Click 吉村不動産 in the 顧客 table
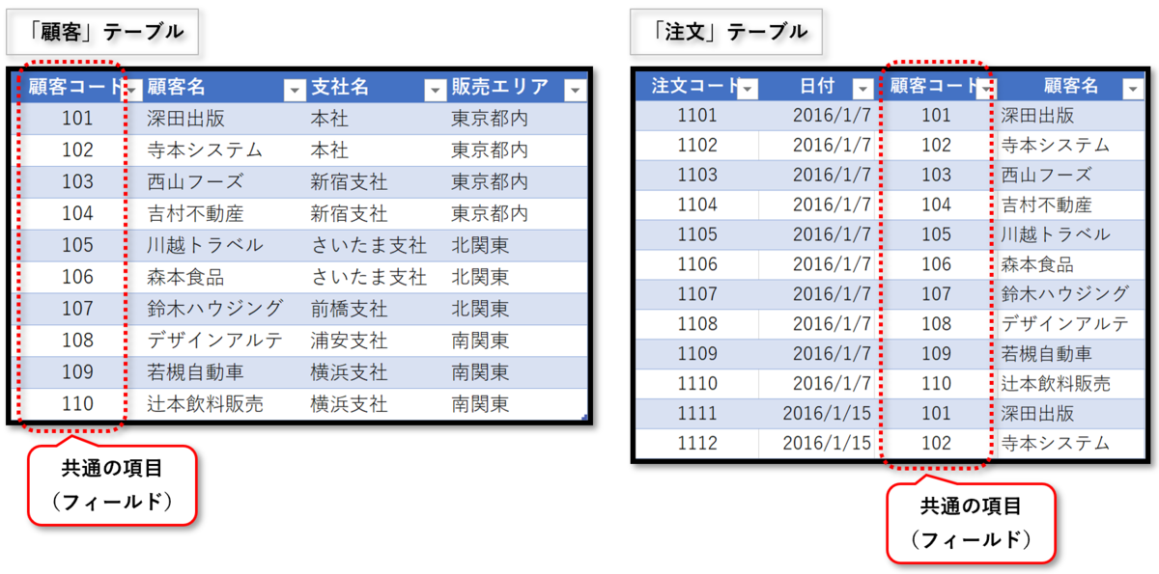 [195, 213]
